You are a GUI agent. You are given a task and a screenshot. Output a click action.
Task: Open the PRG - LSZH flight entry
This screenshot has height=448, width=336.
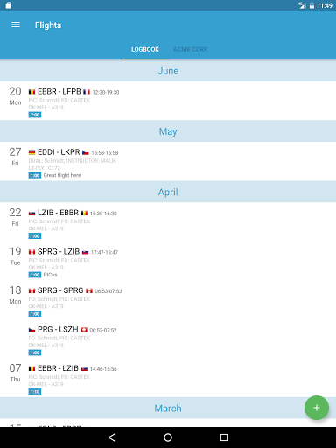coord(168,339)
